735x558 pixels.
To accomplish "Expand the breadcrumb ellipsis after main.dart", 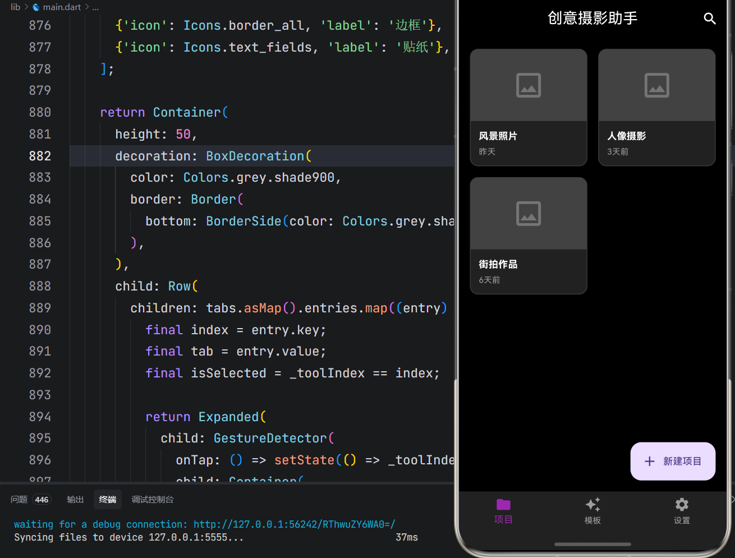I will [95, 7].
